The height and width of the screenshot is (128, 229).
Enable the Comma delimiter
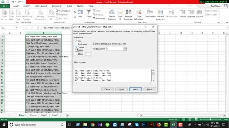point(76,47)
